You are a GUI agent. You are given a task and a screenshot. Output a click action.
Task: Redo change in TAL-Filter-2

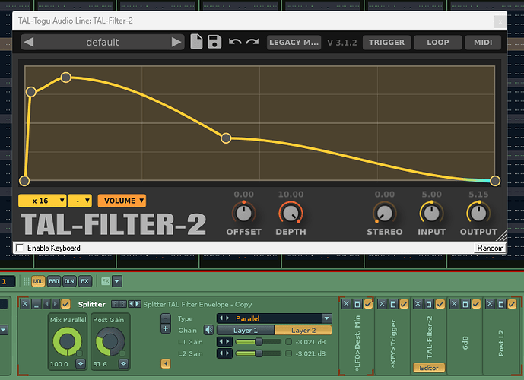(252, 42)
